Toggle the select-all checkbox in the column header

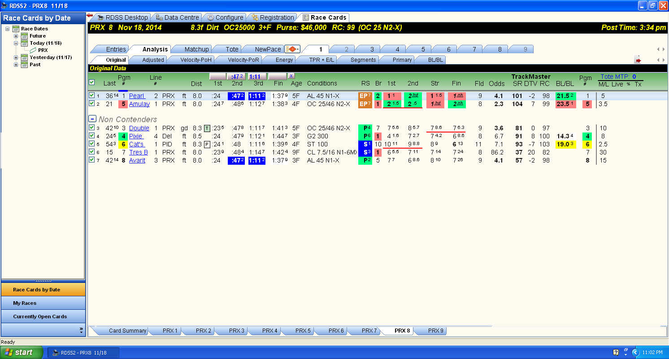coord(92,82)
